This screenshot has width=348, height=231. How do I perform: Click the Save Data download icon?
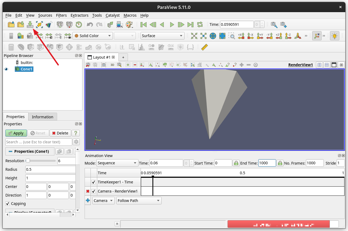[x=30, y=25]
